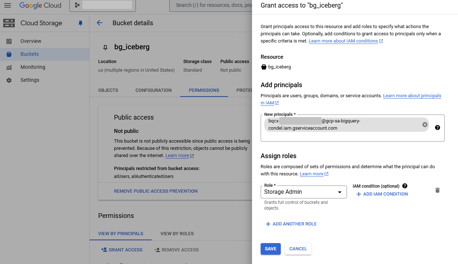Screen dimensions: 458x264
Task: Click the 'Not public' Public access value
Action: pyautogui.click(x=231, y=70)
